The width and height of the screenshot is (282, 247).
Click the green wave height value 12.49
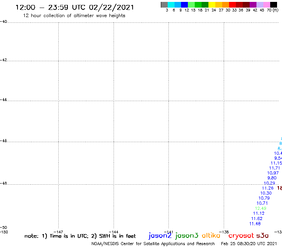(261, 208)
